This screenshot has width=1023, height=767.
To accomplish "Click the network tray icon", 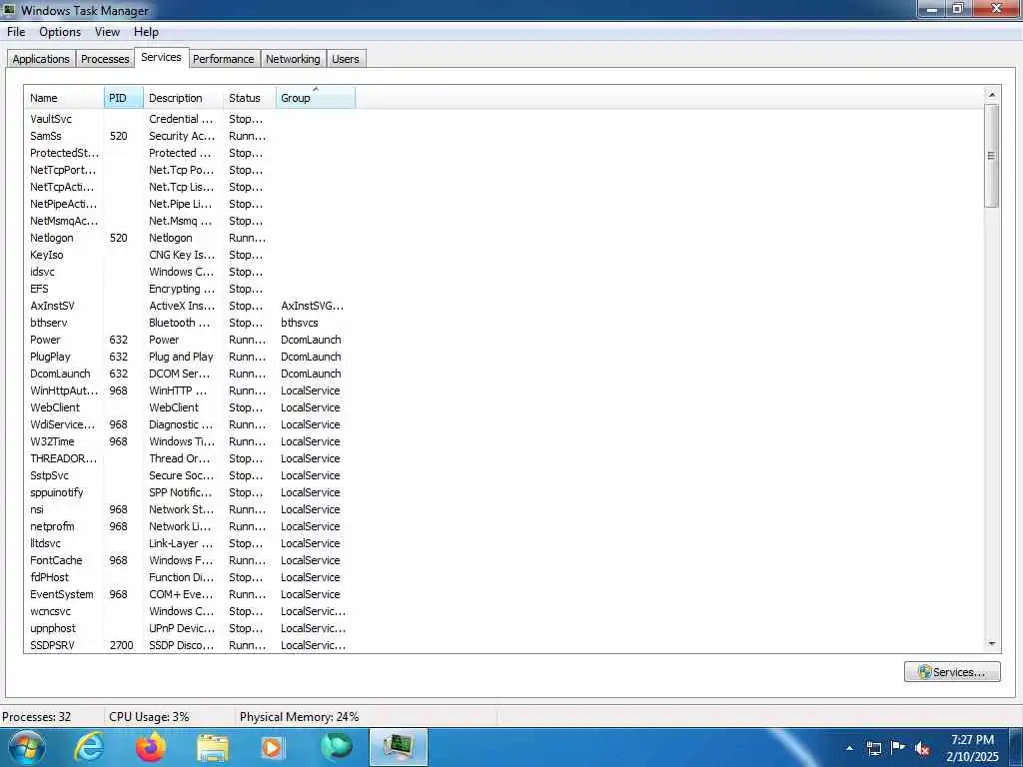I will [x=873, y=748].
